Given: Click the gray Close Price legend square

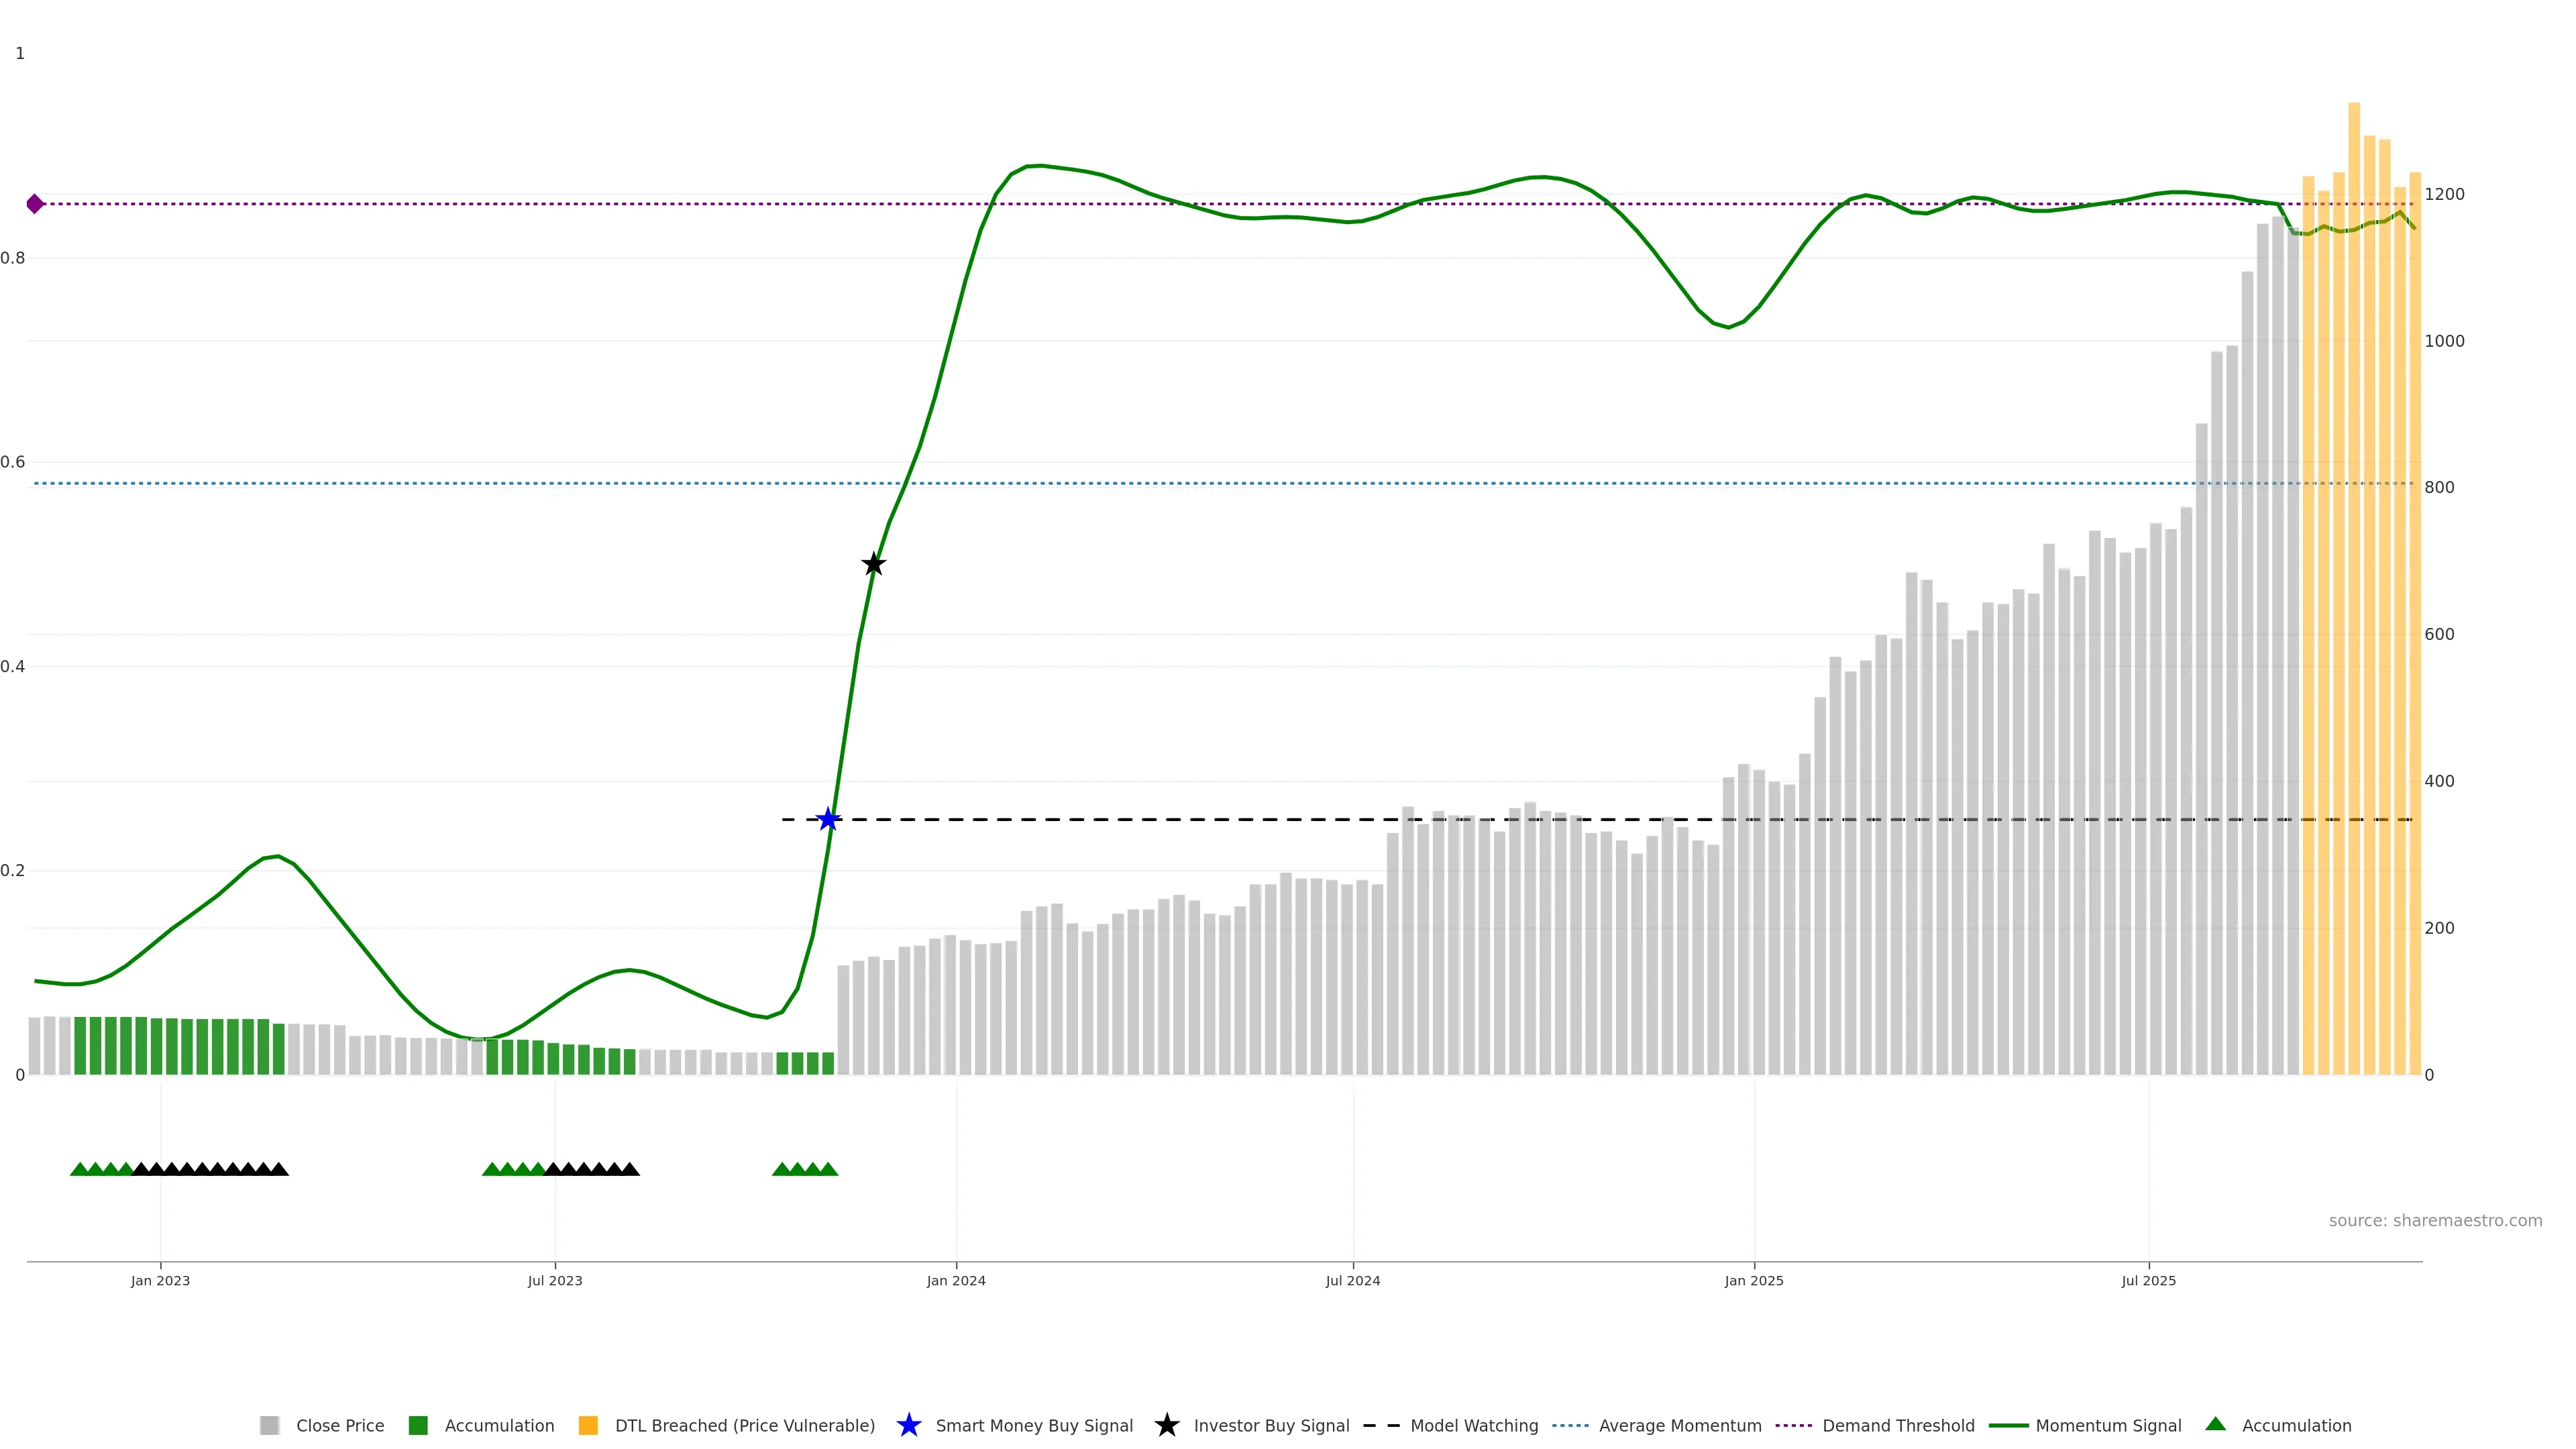Looking at the screenshot, I should click(269, 1425).
